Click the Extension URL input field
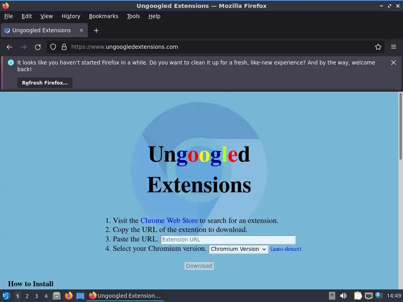Image resolution: width=403 pixels, height=302 pixels. [x=228, y=239]
